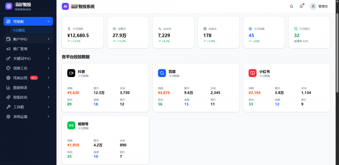
Task: Open the notification bell icon
Action: coord(301,6)
